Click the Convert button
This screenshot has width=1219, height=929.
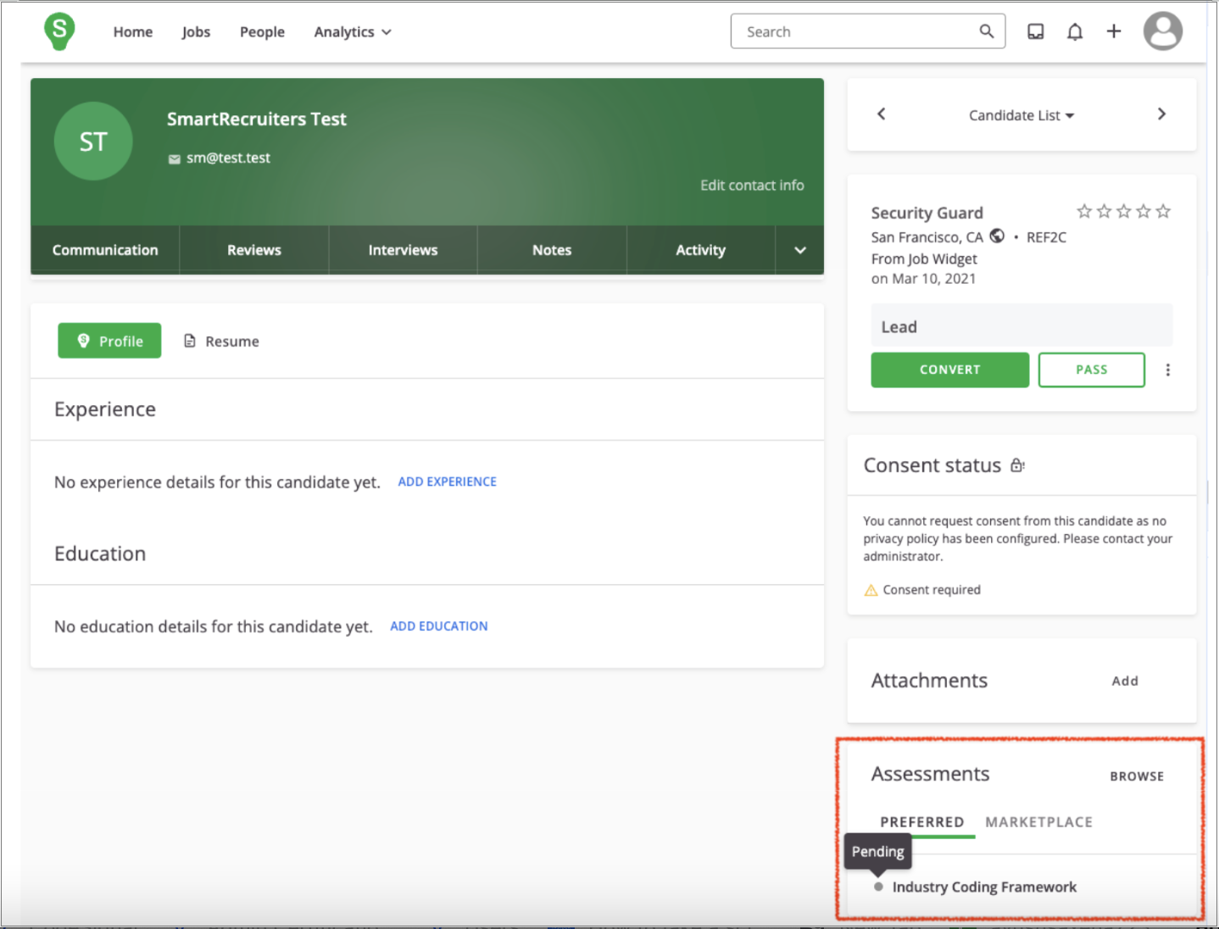(950, 370)
